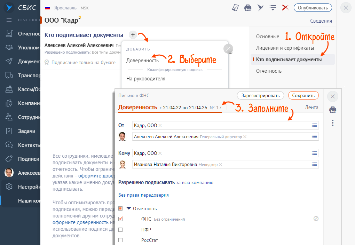Image resolution: width=355 pixels, height=245 pixels.
Task: Remove Алексеев Алексей Алексеевич from the От field
Action: tap(245, 137)
